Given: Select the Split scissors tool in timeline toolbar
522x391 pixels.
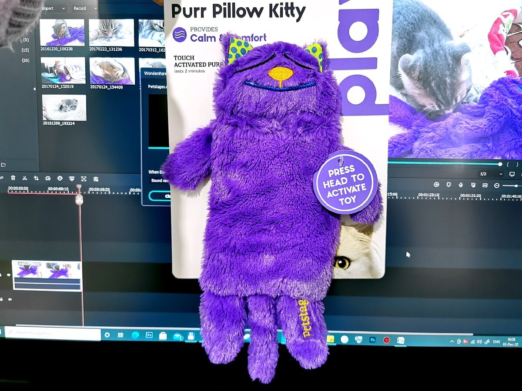Looking at the screenshot, I should [25, 178].
